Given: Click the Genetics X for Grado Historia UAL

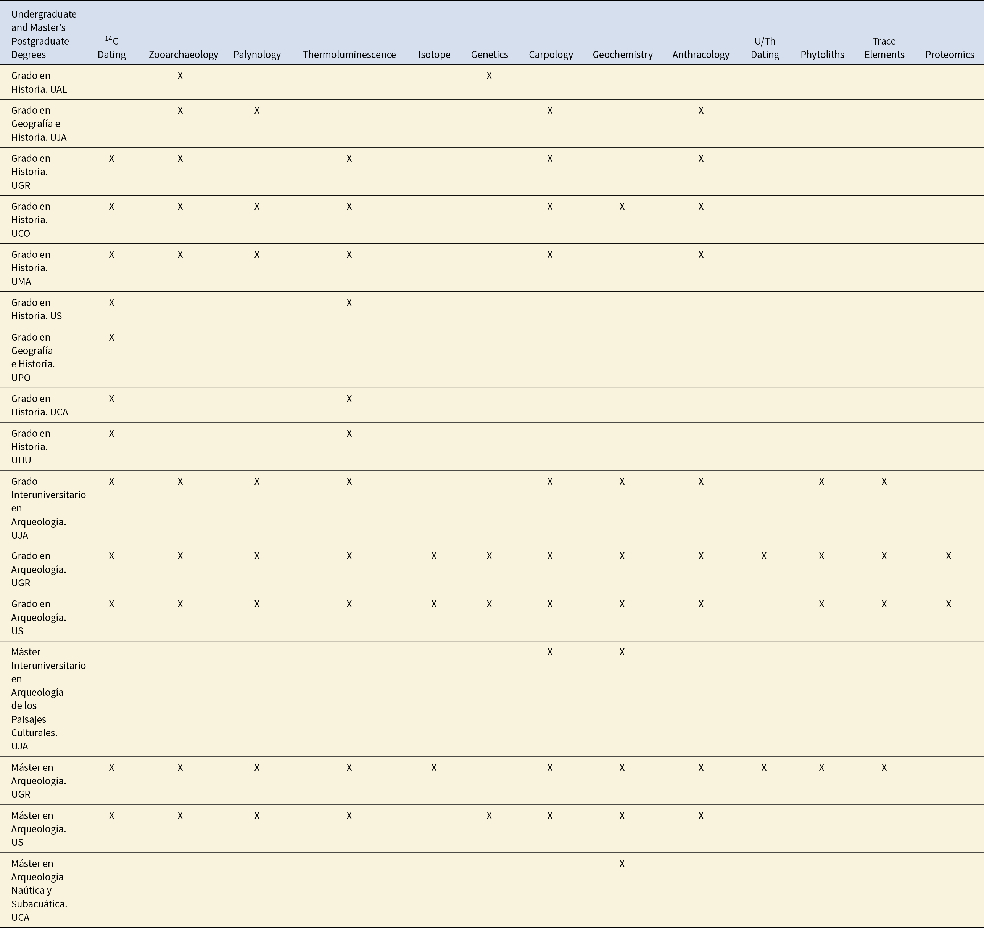Looking at the screenshot, I should point(489,76).
